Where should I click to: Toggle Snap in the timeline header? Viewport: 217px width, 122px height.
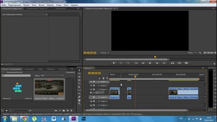(99, 78)
